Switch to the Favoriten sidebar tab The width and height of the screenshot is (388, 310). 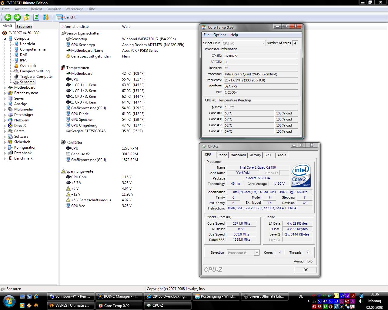pyautogui.click(x=24, y=26)
